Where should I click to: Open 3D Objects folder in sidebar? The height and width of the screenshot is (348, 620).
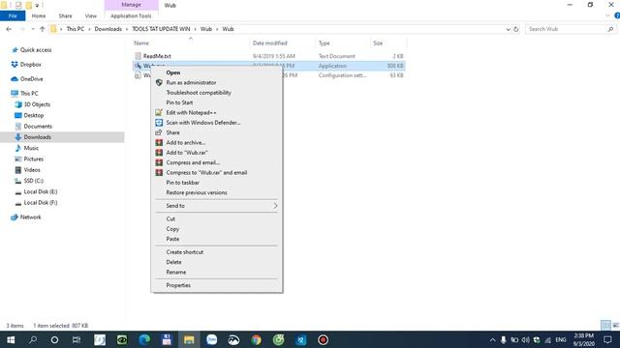(37, 104)
